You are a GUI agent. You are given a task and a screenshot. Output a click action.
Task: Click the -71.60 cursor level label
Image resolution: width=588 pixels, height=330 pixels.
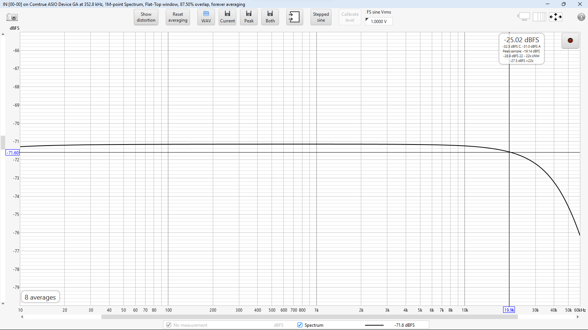[x=13, y=153]
